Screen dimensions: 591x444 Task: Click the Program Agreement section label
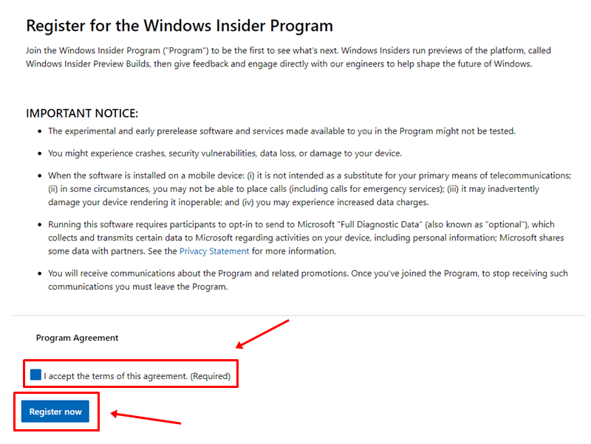click(x=77, y=338)
